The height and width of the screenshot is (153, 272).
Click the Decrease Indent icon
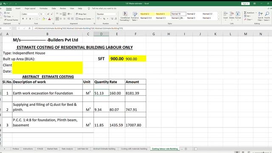pyautogui.click(x=69, y=19)
